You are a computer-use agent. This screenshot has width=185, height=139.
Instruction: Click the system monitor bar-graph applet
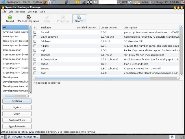coord(84,2)
